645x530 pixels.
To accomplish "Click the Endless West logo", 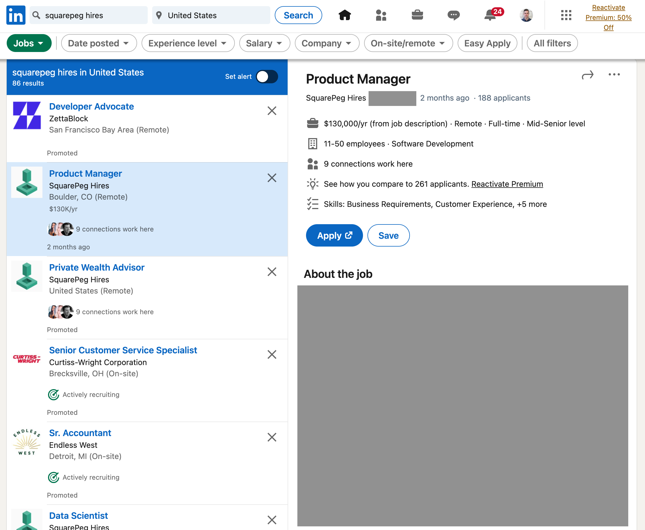I will click(x=27, y=442).
